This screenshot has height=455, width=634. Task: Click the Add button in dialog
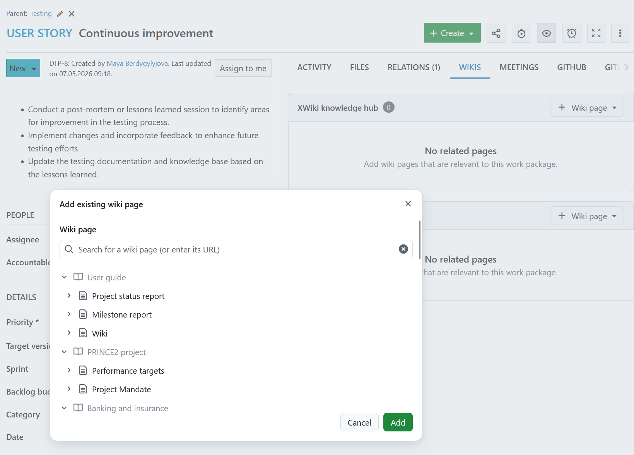click(x=398, y=422)
